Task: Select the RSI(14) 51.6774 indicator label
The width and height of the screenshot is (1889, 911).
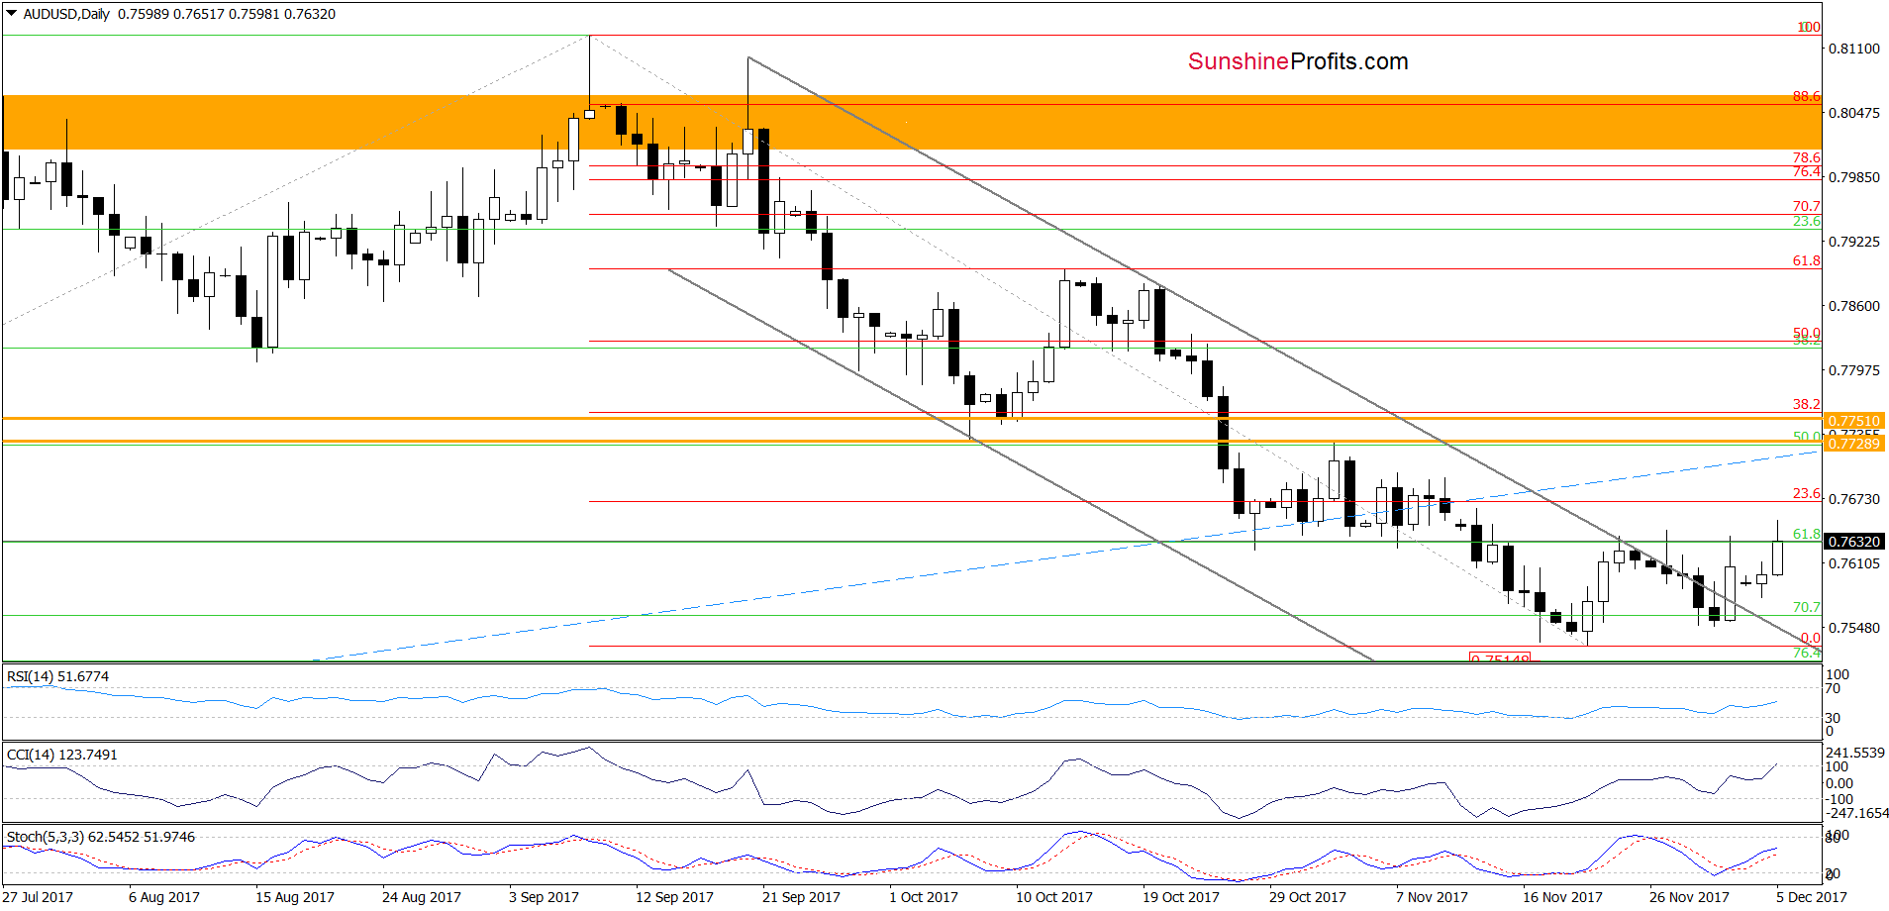Action: tap(58, 676)
